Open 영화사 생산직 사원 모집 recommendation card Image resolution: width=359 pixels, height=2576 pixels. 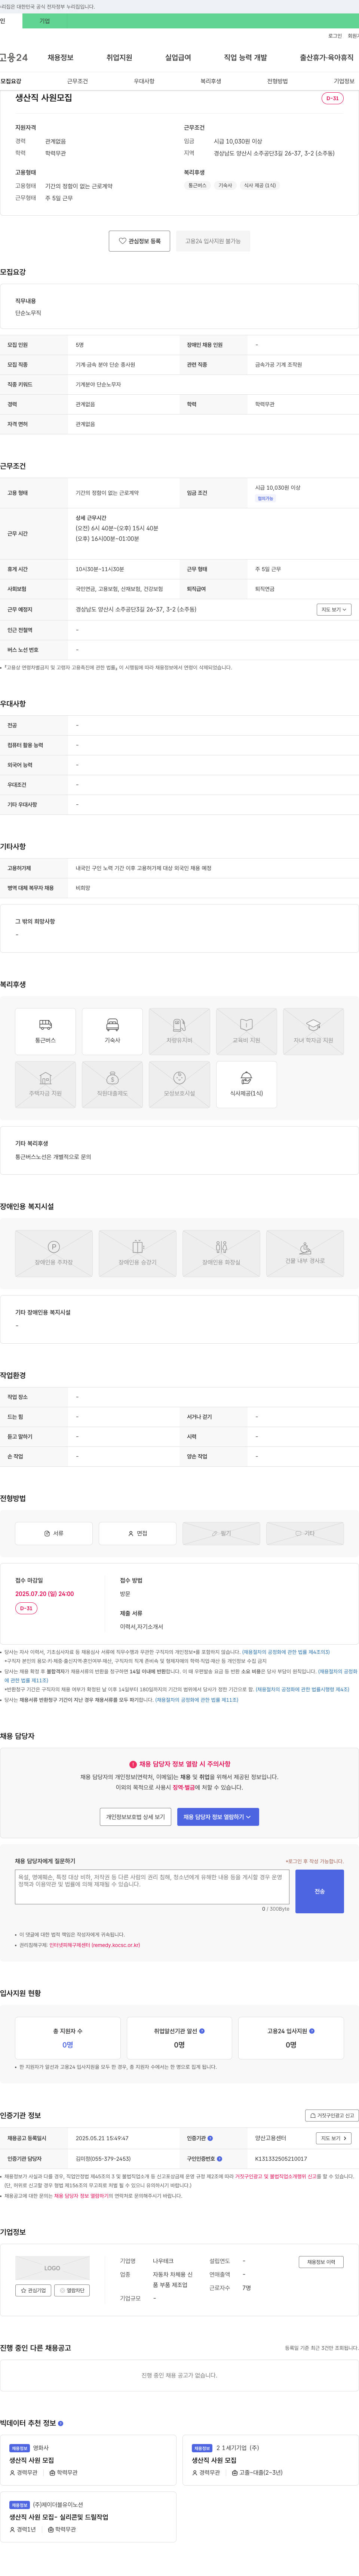coord(88,2460)
